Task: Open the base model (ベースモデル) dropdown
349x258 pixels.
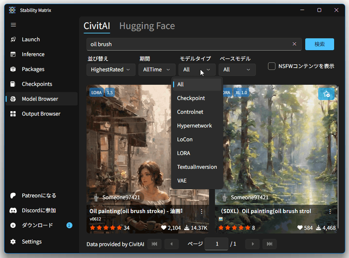Action: [x=237, y=70]
